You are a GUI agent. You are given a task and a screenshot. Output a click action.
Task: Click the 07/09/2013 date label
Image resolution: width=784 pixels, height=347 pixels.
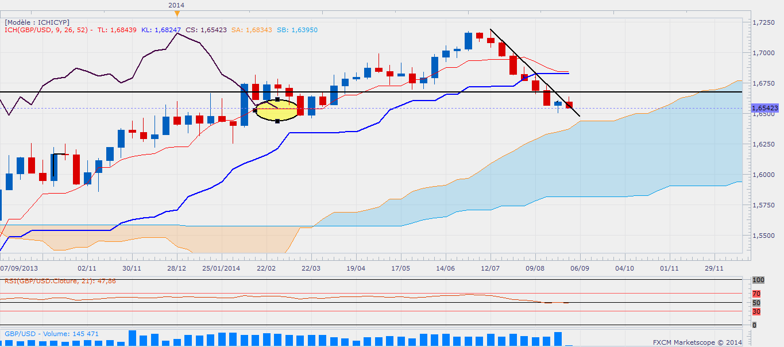coord(20,268)
